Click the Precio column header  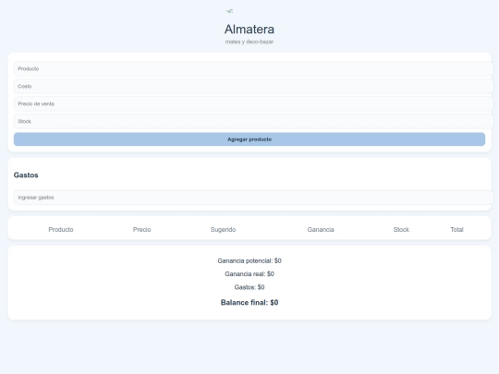(142, 230)
